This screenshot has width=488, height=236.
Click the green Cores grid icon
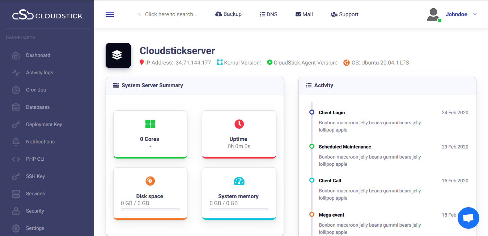pyautogui.click(x=150, y=124)
